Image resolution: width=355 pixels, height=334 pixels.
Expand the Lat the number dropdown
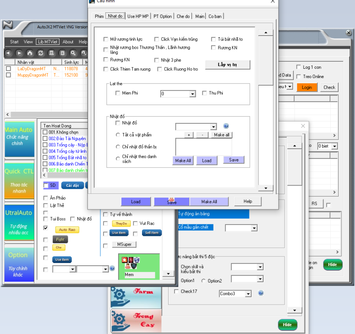click(193, 94)
